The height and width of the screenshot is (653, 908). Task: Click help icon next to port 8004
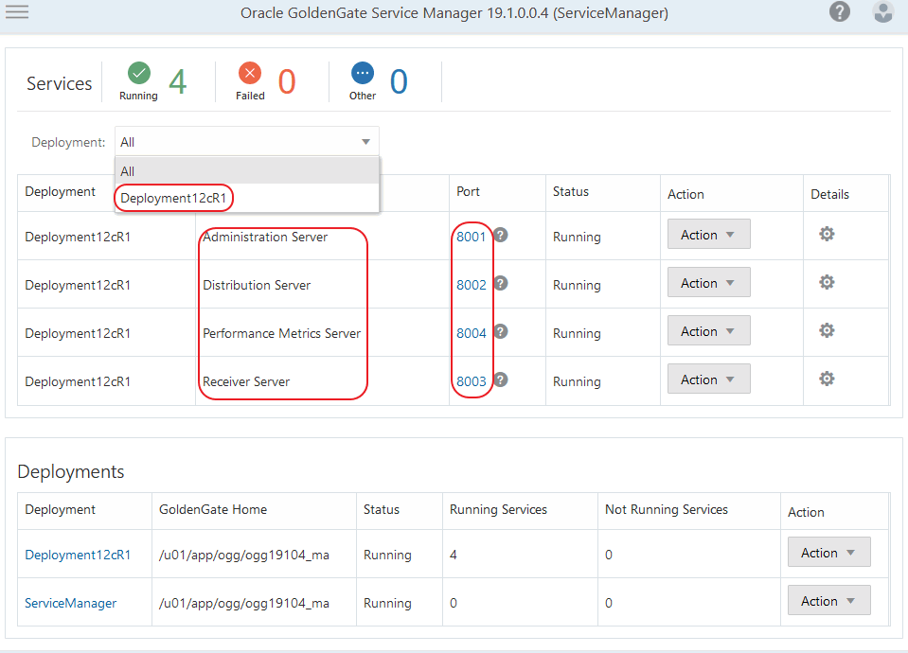(x=501, y=331)
